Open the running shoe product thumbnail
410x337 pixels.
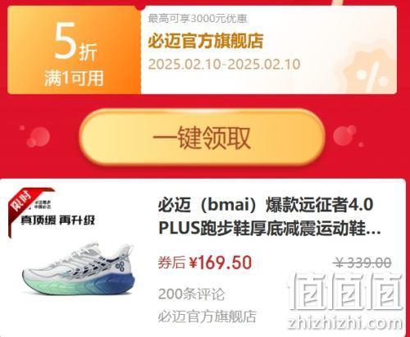pyautogui.click(x=79, y=268)
